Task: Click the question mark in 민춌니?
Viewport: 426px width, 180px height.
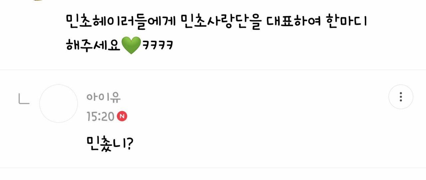Action: pos(129,144)
